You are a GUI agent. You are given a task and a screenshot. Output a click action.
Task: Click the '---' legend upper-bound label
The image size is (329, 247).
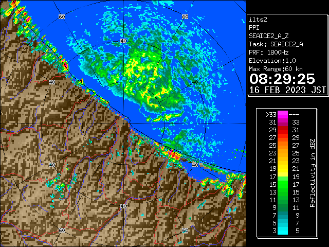(x=294, y=115)
